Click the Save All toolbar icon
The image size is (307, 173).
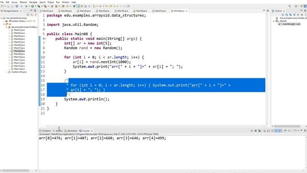pyautogui.click(x=12, y=6)
